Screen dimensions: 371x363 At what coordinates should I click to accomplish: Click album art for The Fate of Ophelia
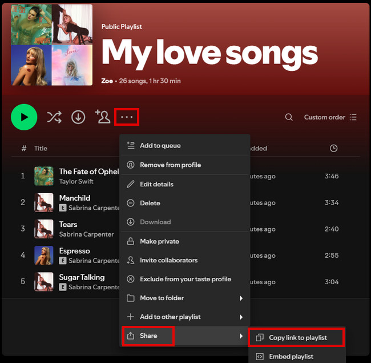click(44, 176)
